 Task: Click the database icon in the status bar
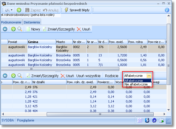click(x=147, y=120)
